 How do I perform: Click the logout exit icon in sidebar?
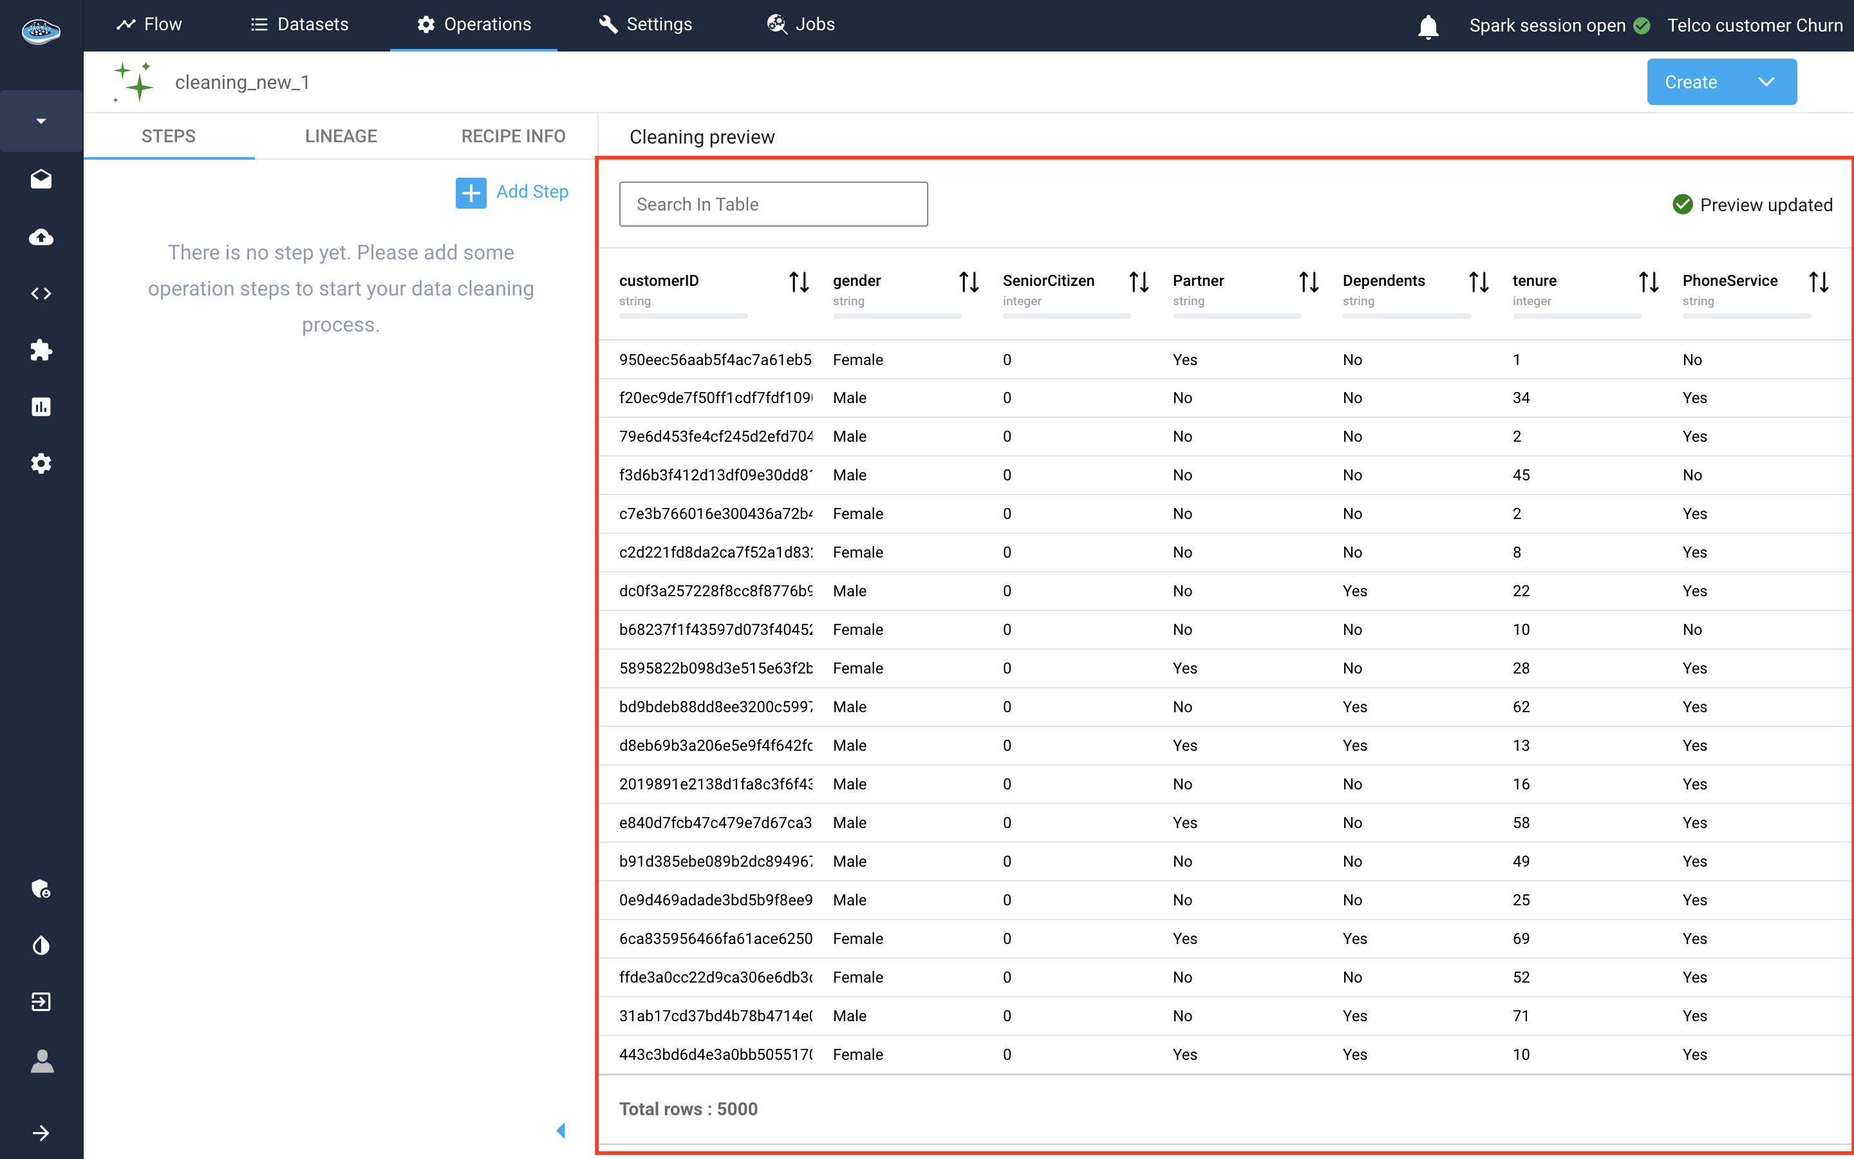41,1002
